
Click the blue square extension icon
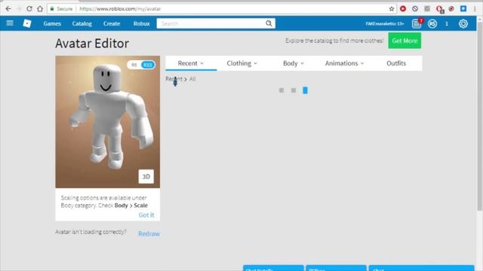(x=463, y=8)
